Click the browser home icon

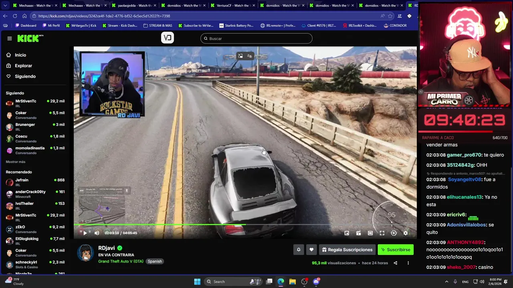pos(24,16)
